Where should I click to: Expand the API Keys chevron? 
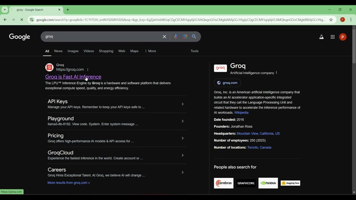183,104
